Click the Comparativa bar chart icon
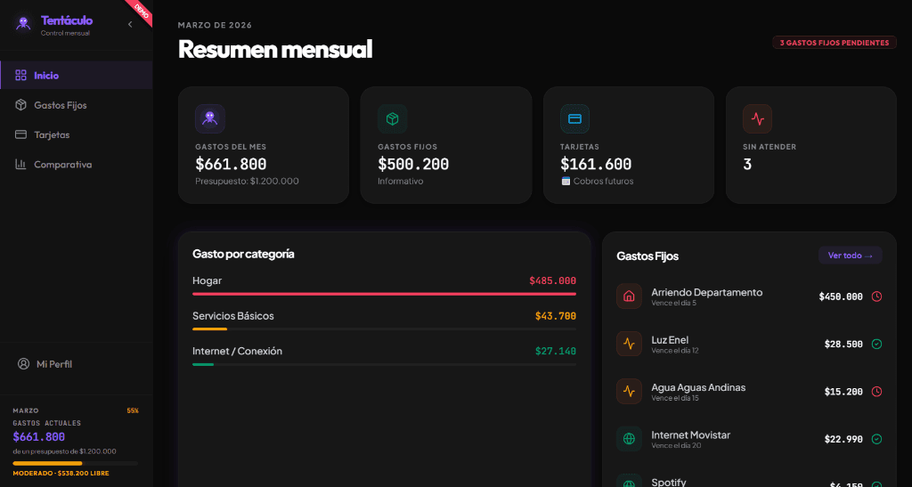Viewport: 912px width, 487px height. (21, 165)
